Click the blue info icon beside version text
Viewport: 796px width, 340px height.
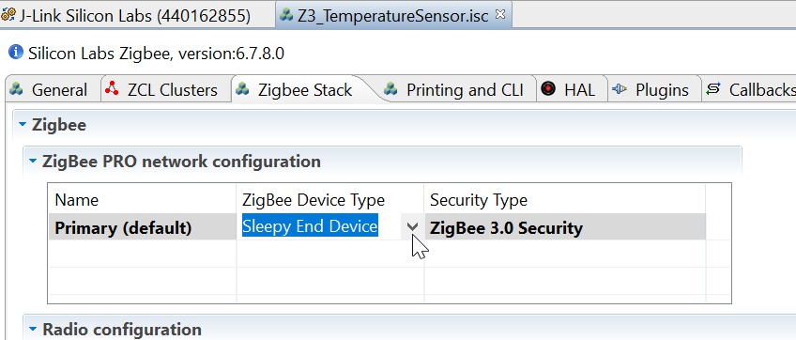click(16, 53)
